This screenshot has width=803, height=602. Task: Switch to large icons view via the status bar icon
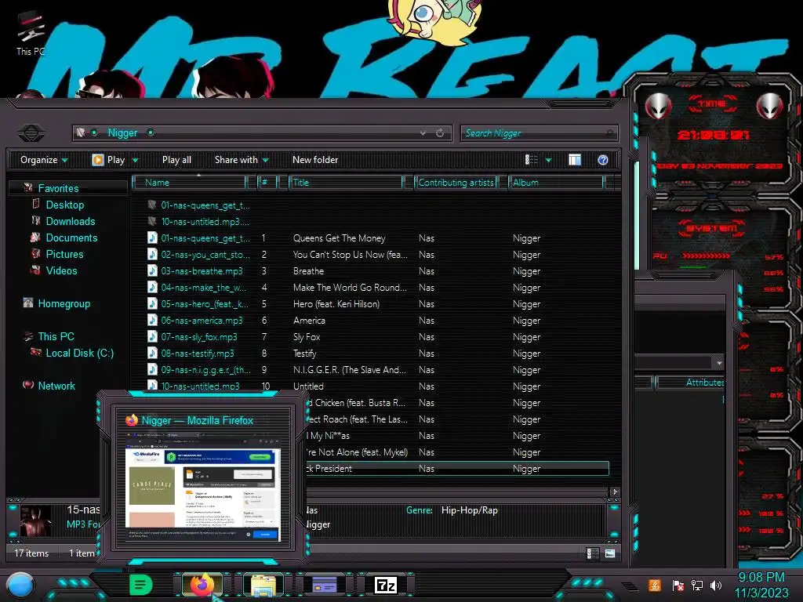point(610,553)
